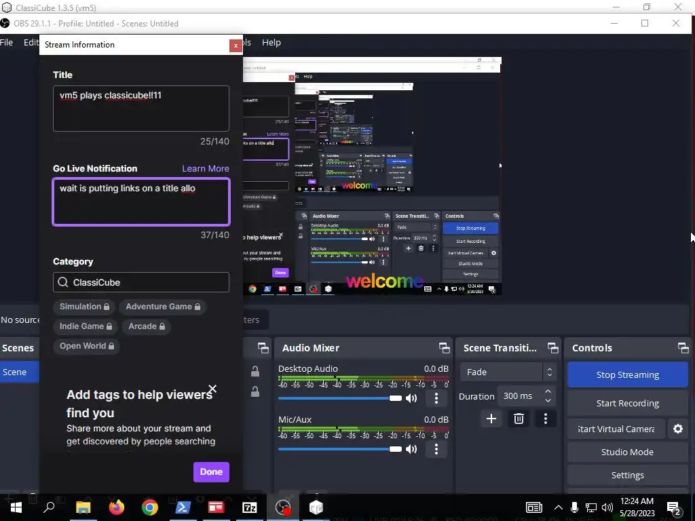Viewport: 695px width, 521px height.
Task: Pop out the Sources dock
Action: tap(263, 348)
